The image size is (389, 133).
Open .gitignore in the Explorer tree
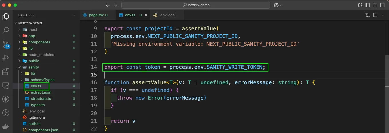(37, 117)
